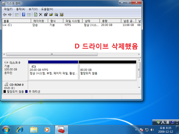The width and height of the screenshot is (179, 134).
Task: Click the show/hide action pane icon
Action: pos(29,15)
